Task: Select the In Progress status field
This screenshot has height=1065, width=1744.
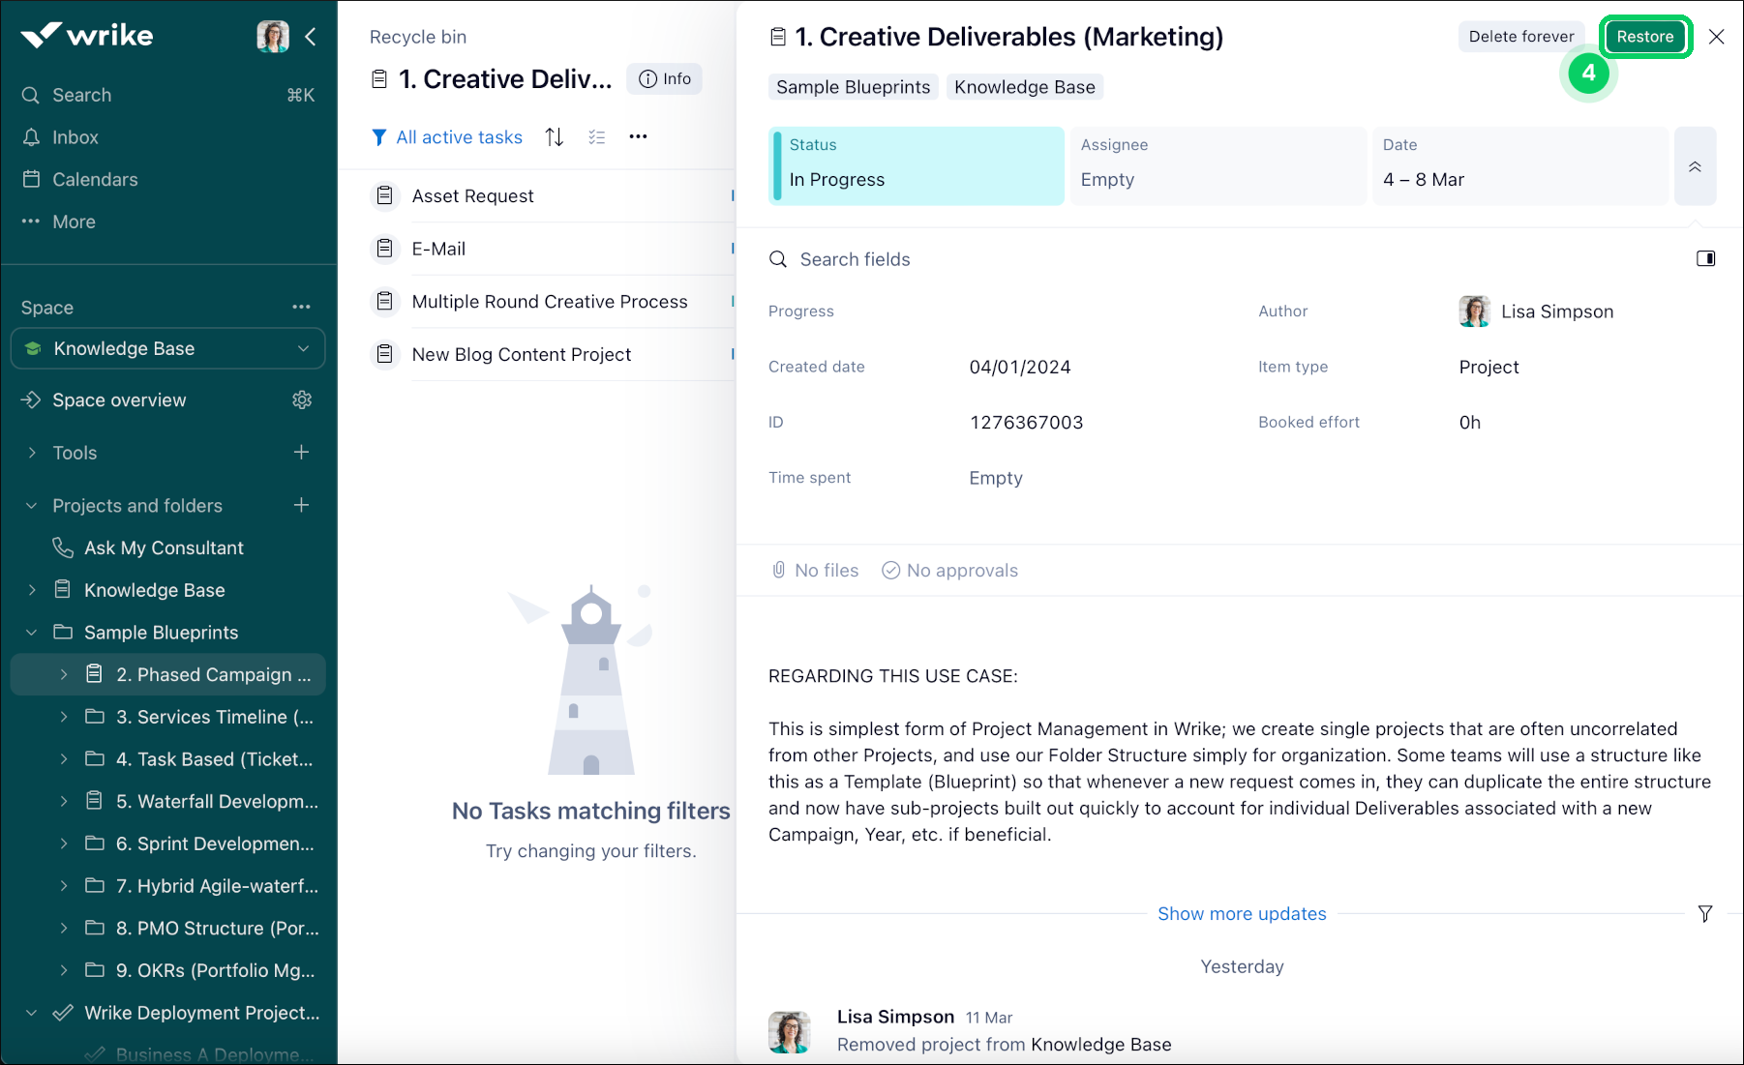Action: pyautogui.click(x=916, y=165)
